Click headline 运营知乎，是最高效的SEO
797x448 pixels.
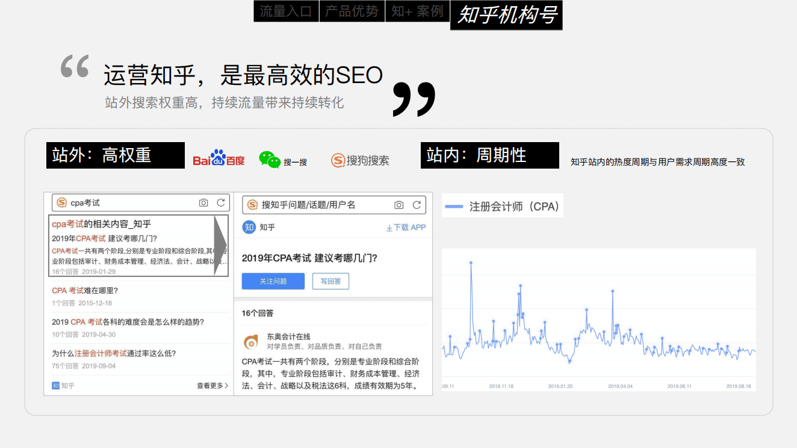click(x=243, y=76)
